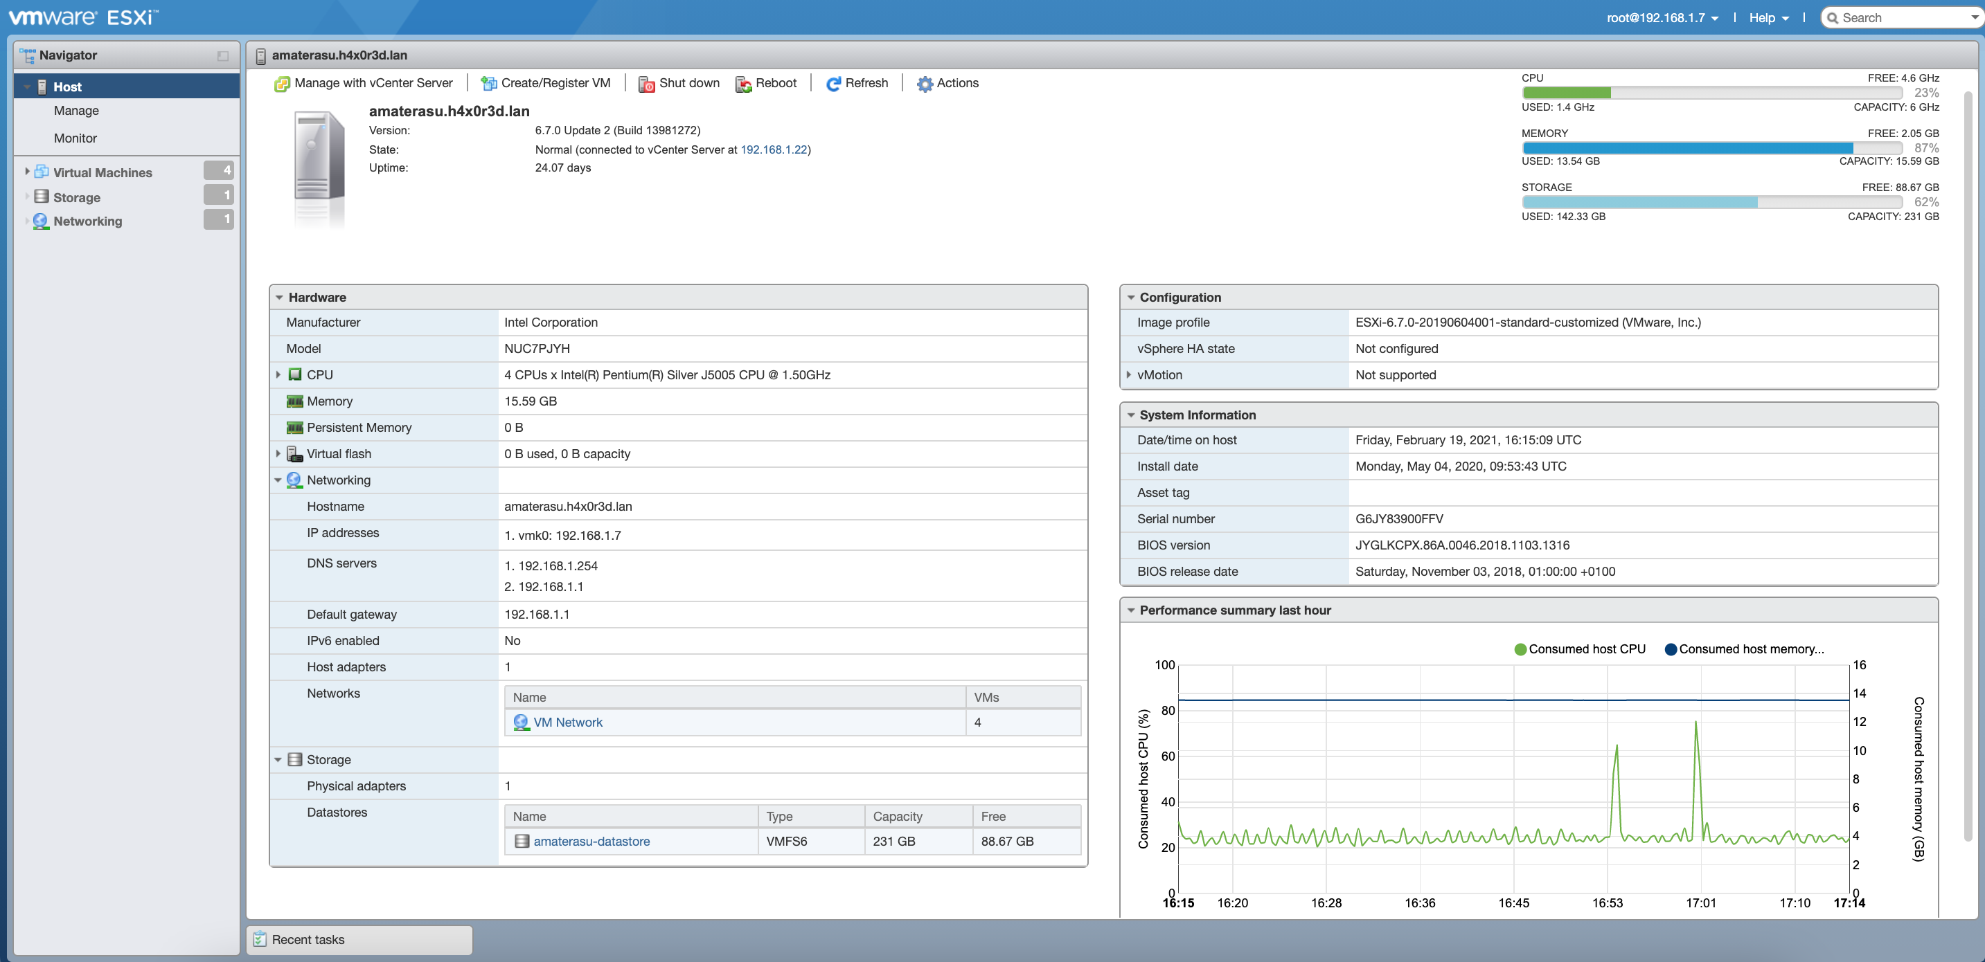Viewport: 1985px width, 962px height.
Task: Click the Shut down power icon
Action: click(646, 84)
